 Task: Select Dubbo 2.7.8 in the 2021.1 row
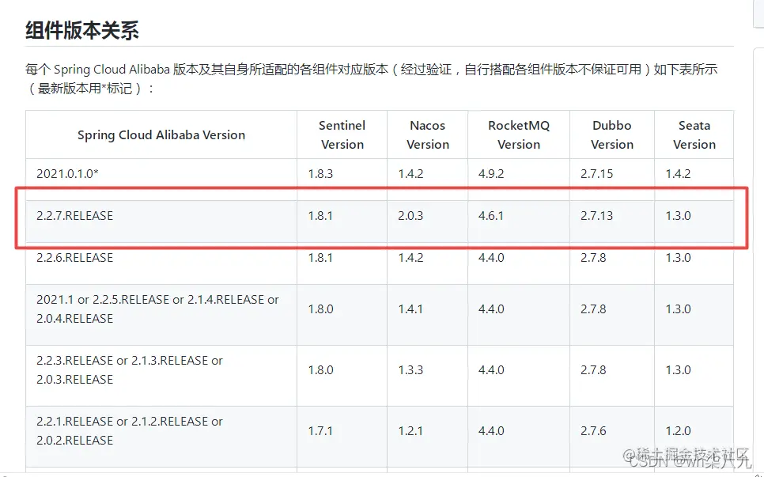(x=593, y=309)
